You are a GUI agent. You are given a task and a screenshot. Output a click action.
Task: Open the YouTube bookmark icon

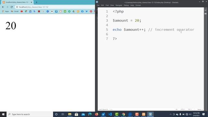click(x=22, y=11)
